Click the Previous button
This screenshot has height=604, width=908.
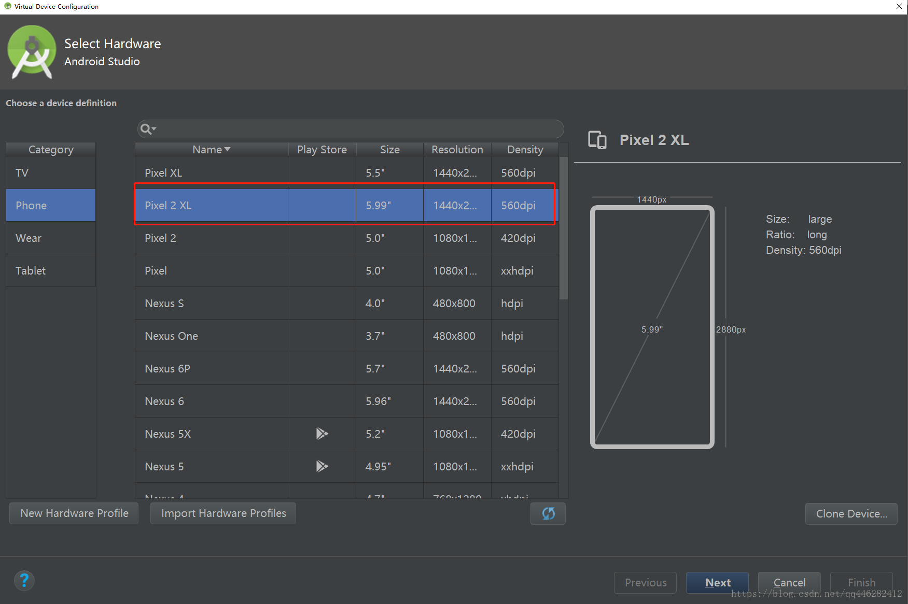point(646,583)
